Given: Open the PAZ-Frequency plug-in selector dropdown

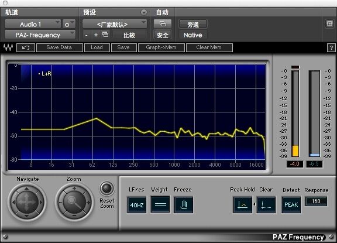Looking at the screenshot, I should point(40,35).
